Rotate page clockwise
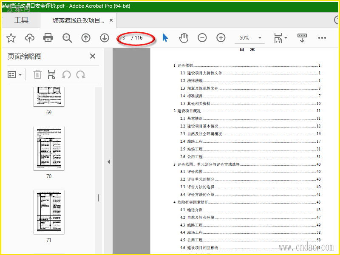This screenshot has width=340, height=255. click(x=81, y=75)
